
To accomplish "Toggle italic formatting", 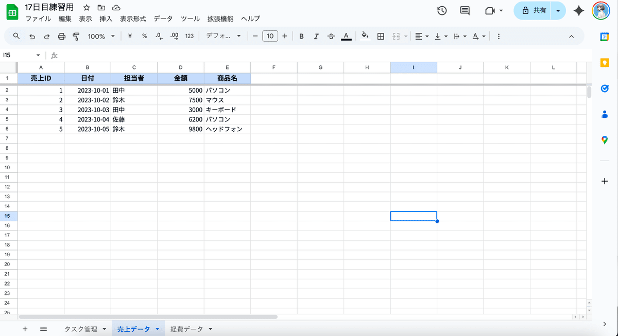I will (316, 36).
